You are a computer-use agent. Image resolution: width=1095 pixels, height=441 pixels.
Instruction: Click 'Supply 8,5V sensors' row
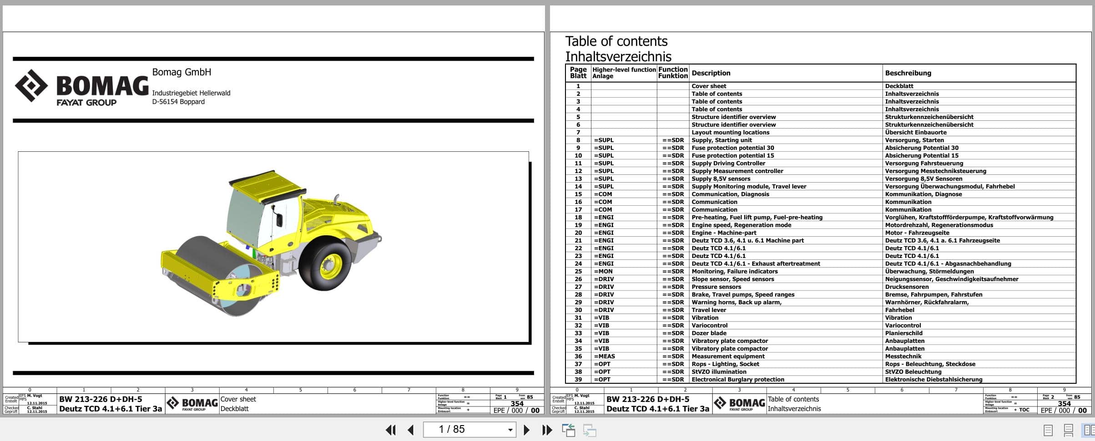721,178
